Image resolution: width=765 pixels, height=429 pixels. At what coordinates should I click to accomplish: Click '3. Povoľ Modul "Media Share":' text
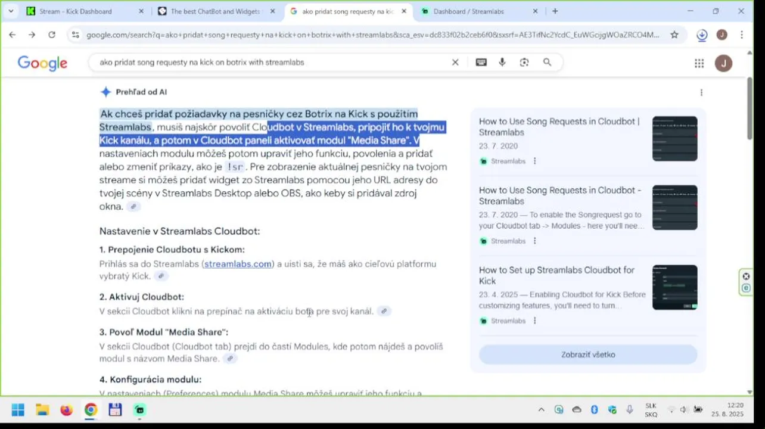pos(163,332)
